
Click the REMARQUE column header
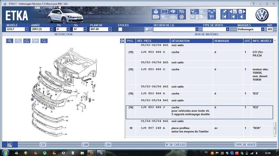point(228,41)
